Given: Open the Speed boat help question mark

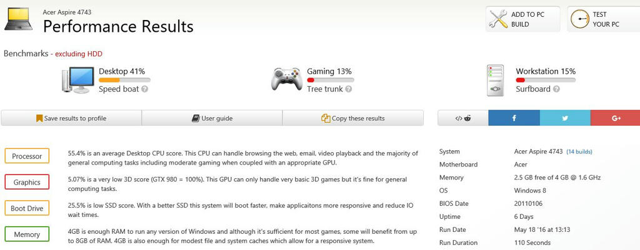Looking at the screenshot, I should pyautogui.click(x=145, y=89).
